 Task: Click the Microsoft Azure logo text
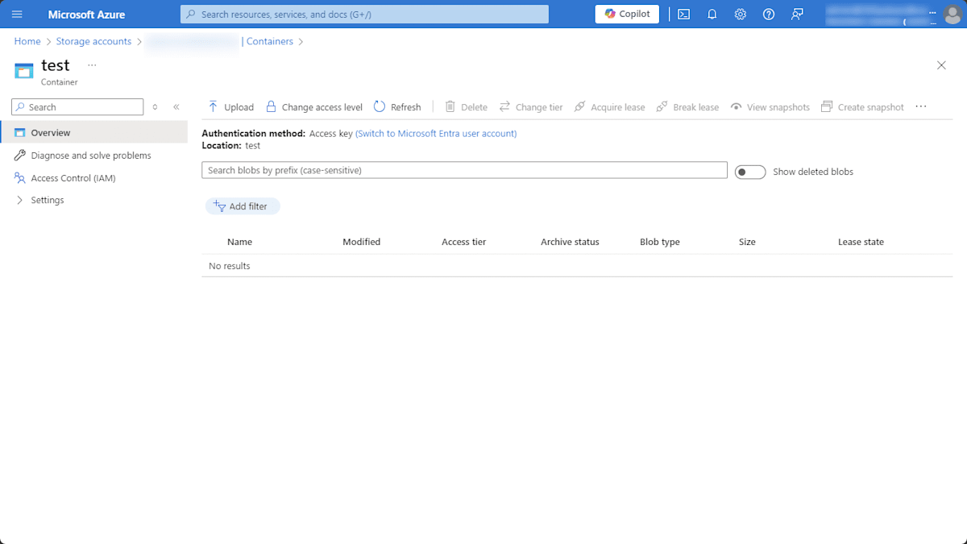tap(86, 15)
